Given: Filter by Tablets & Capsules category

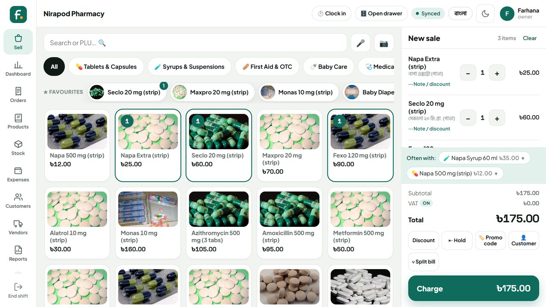Looking at the screenshot, I should click(x=106, y=67).
